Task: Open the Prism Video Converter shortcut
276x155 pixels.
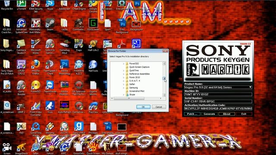Action: 36,108
